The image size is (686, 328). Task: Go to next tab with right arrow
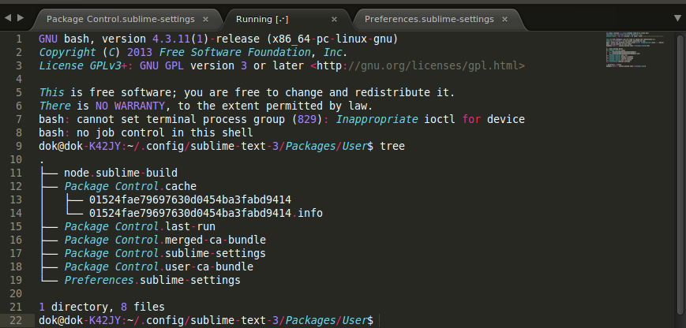[20, 18]
